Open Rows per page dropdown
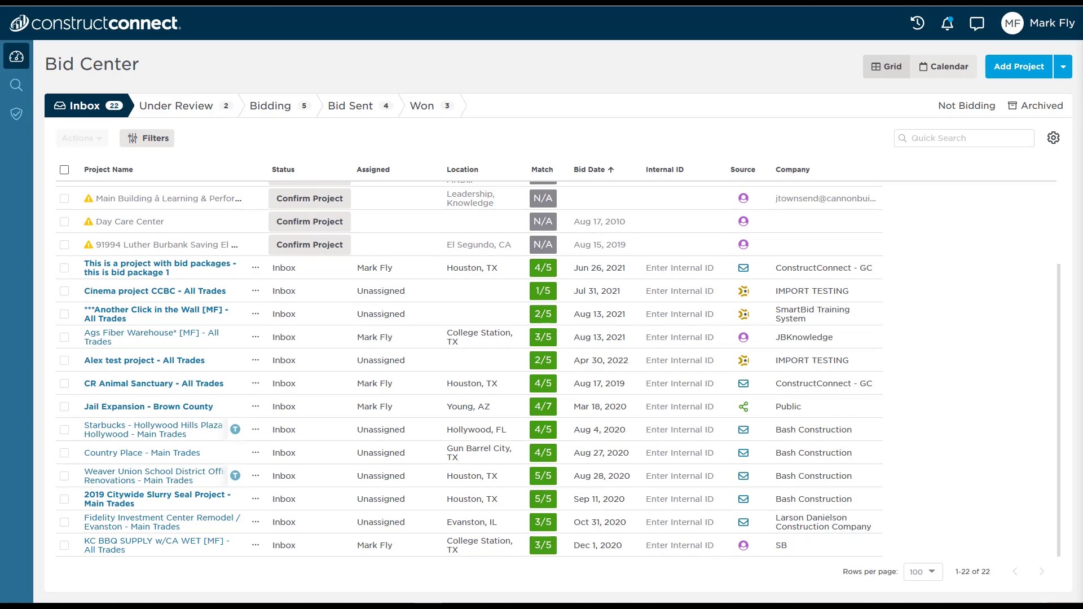Viewport: 1083px width, 609px height. (923, 572)
